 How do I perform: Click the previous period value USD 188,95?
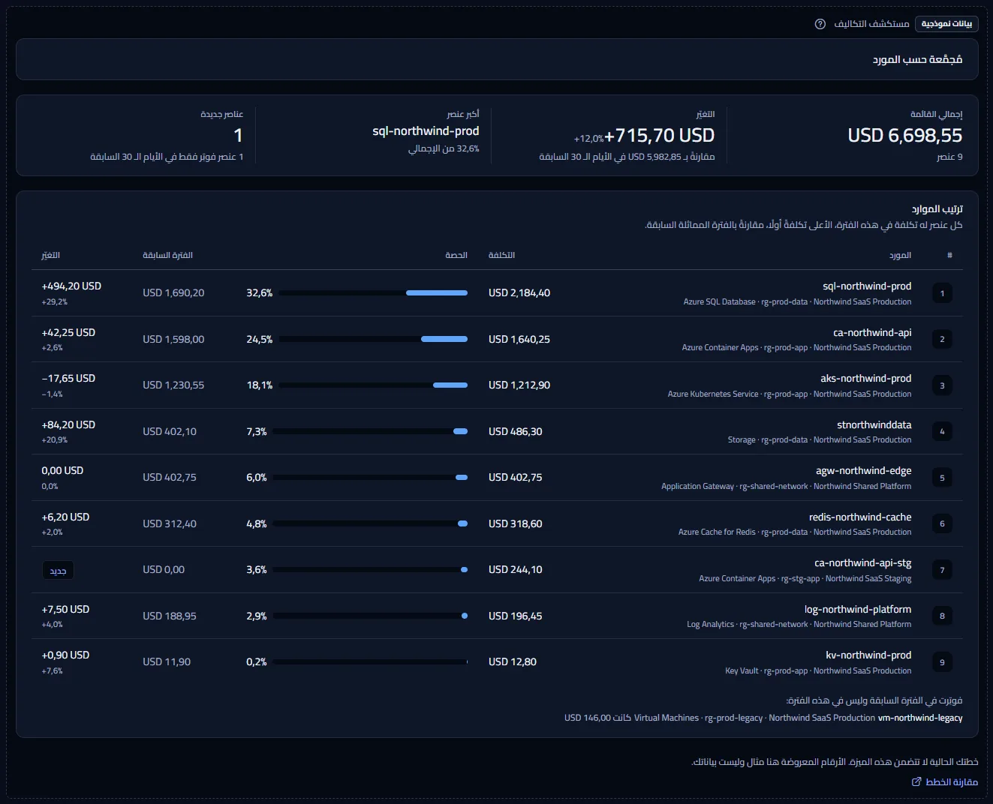tap(170, 616)
